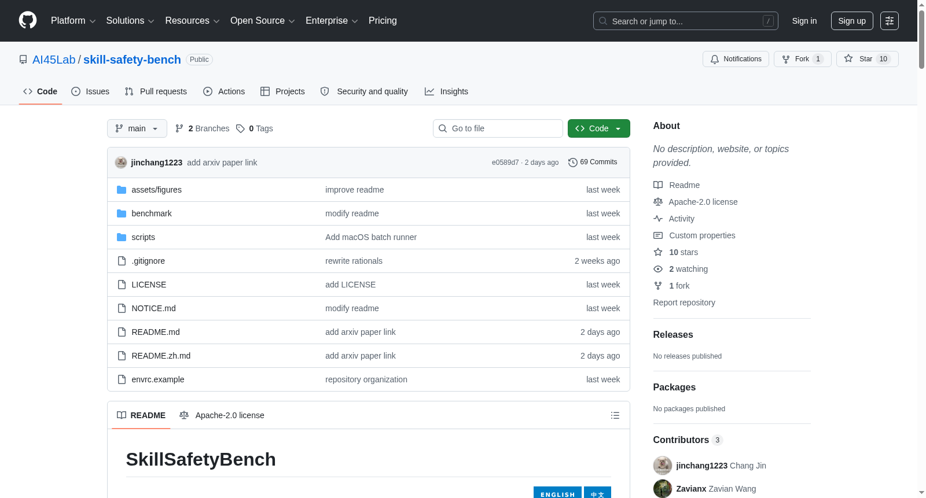Click the envrc.example file icon
The image size is (926, 498).
click(x=122, y=379)
